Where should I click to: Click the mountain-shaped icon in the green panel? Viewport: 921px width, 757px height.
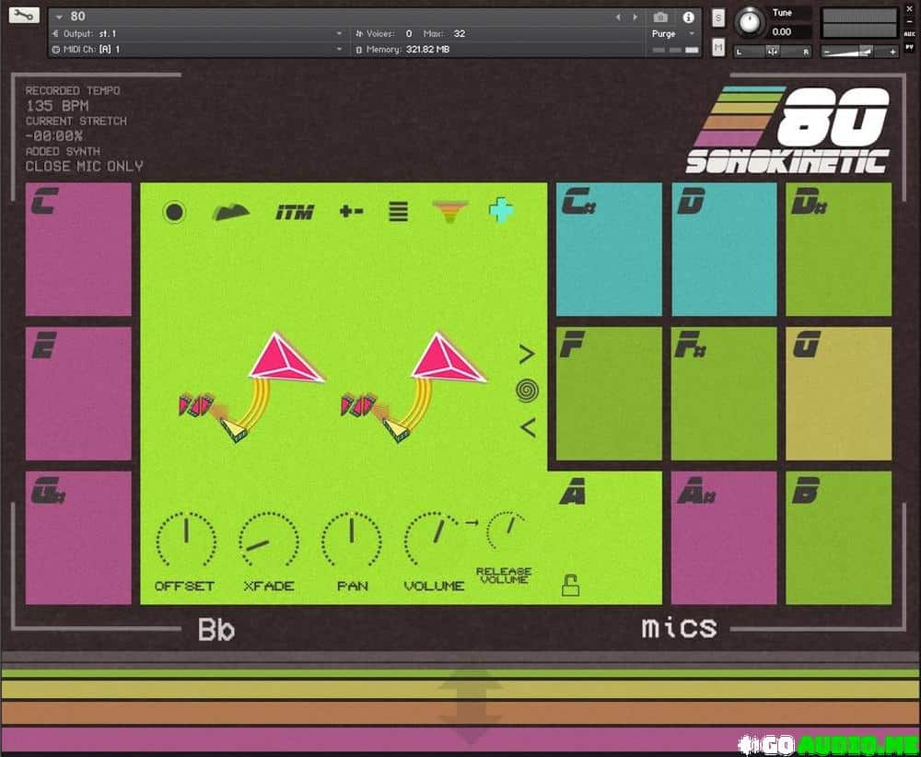(230, 212)
